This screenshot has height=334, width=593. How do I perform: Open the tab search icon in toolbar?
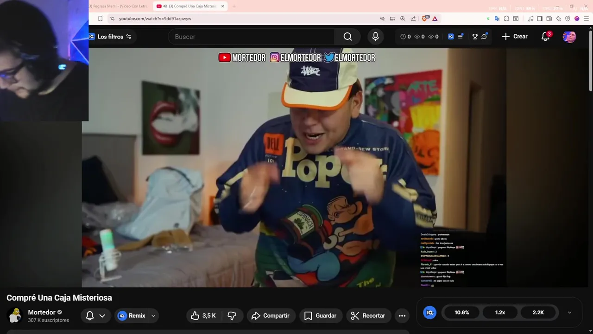click(516, 19)
